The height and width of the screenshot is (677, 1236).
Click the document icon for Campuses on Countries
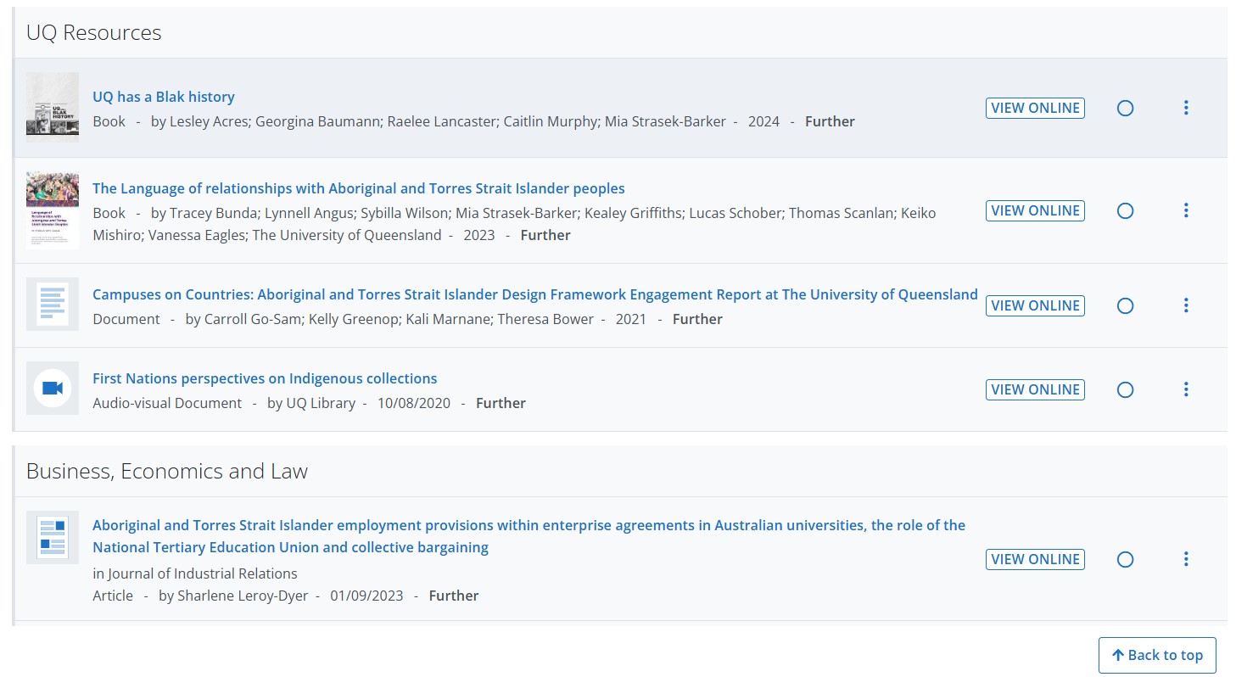click(x=52, y=304)
